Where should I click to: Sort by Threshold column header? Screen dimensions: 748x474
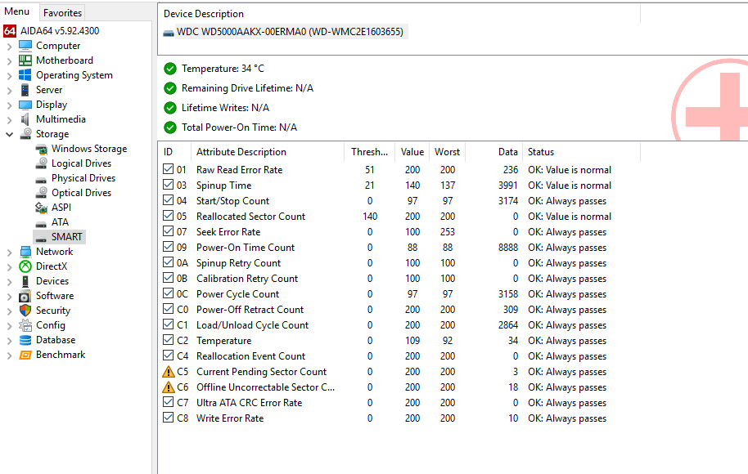[x=370, y=152]
